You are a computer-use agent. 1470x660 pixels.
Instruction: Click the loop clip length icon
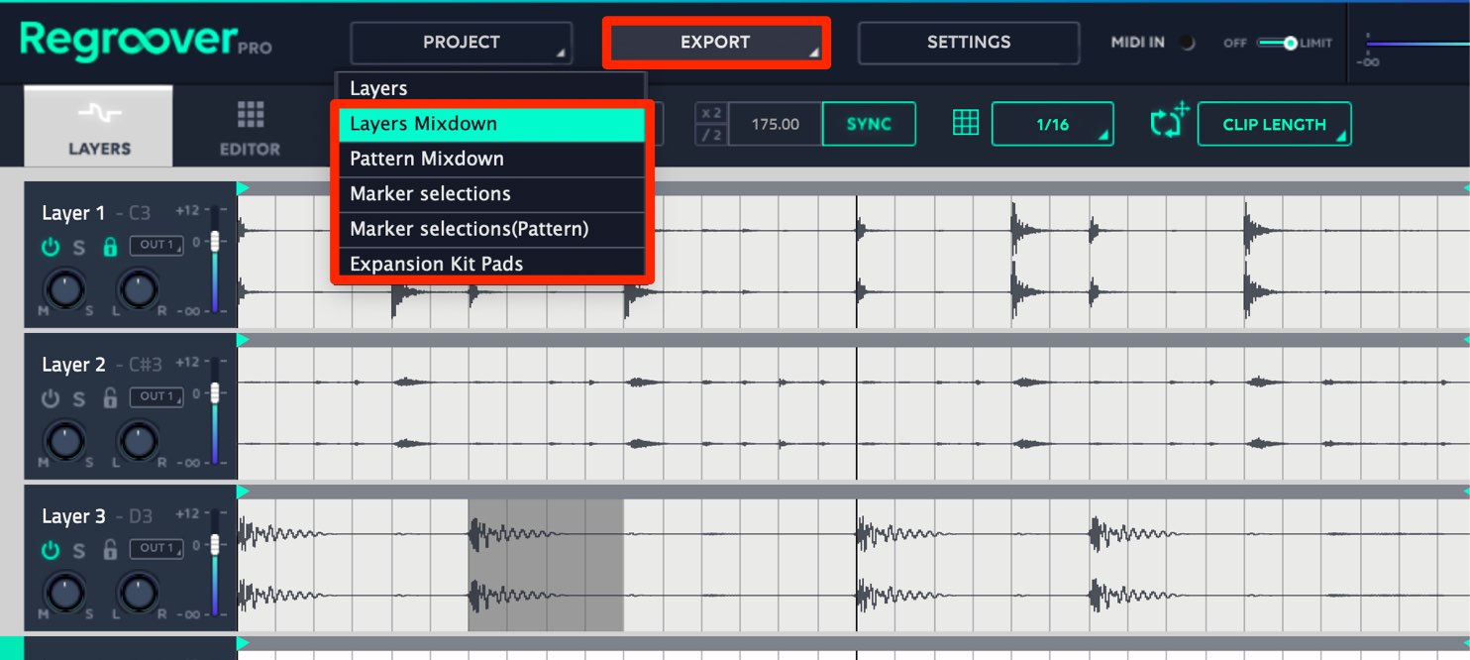pyautogui.click(x=1170, y=123)
